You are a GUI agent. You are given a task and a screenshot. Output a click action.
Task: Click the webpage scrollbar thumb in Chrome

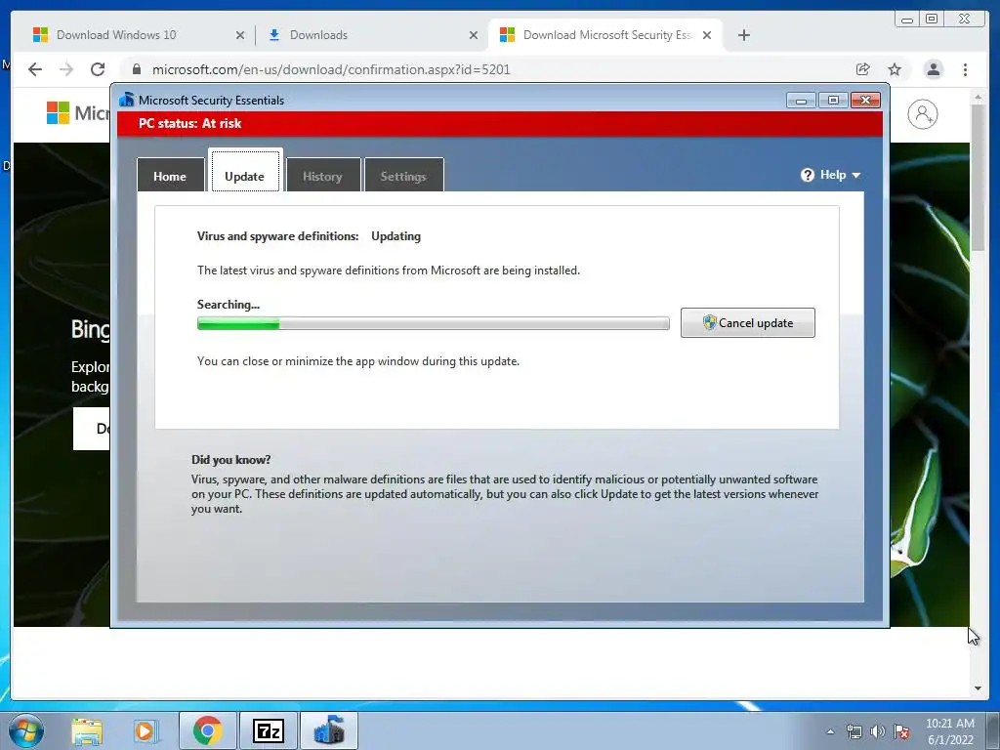point(978,178)
